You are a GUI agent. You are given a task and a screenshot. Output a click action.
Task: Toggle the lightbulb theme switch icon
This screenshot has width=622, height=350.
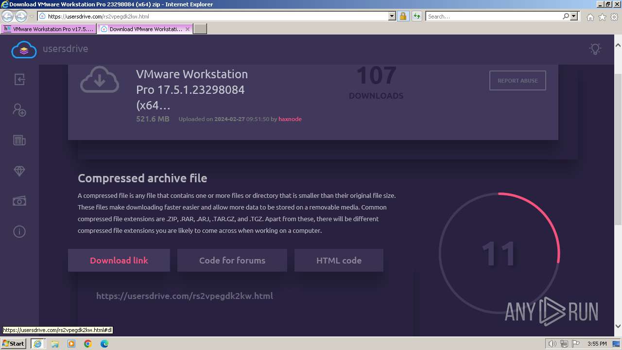(x=595, y=49)
